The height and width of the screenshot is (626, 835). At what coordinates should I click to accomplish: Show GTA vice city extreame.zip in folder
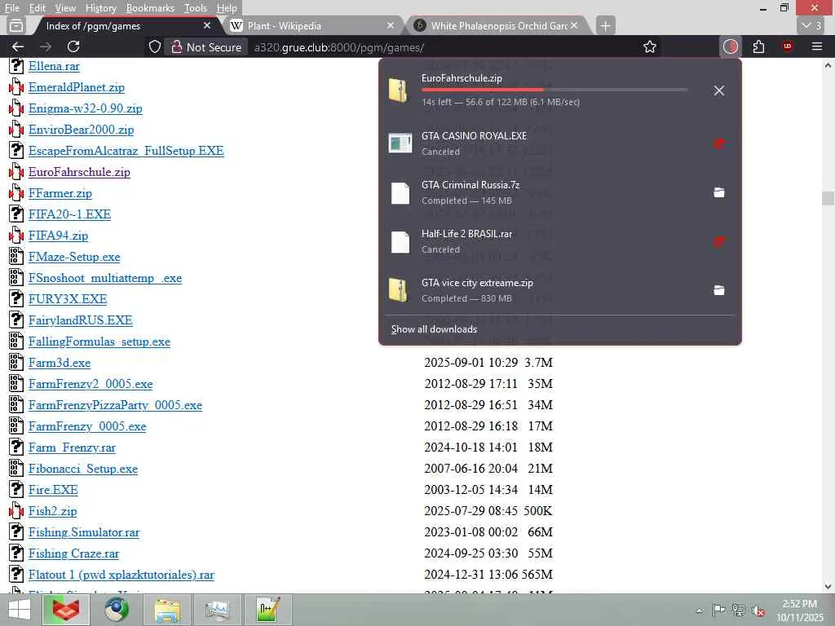click(719, 291)
